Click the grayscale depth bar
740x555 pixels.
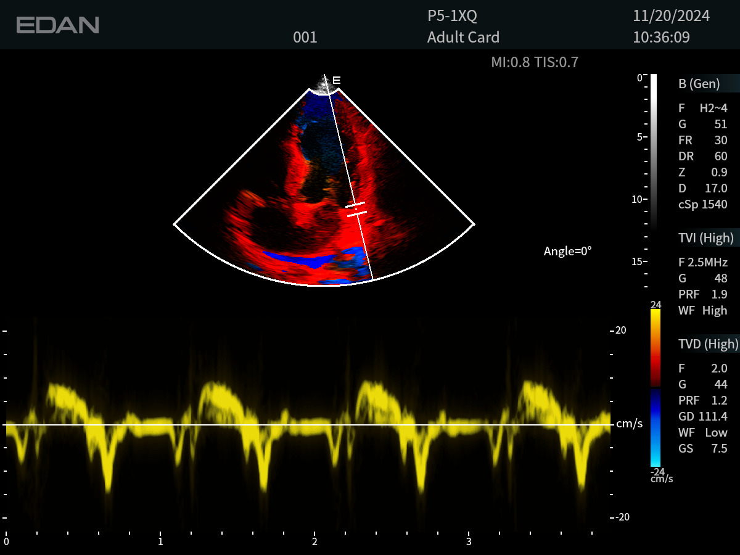pos(654,151)
